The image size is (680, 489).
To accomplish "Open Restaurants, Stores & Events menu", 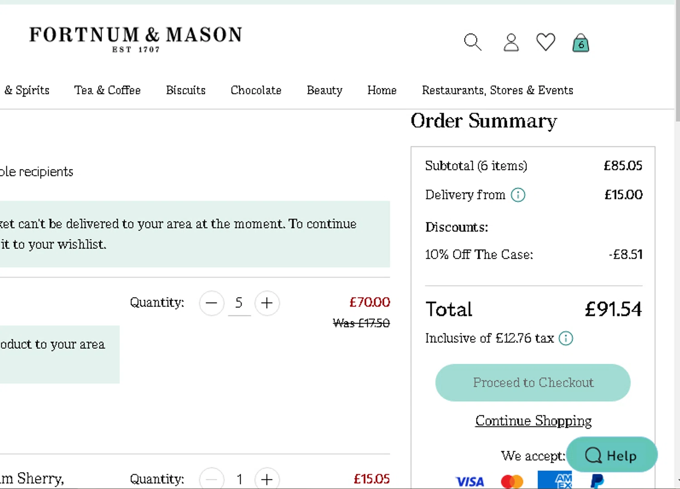I will (x=497, y=90).
